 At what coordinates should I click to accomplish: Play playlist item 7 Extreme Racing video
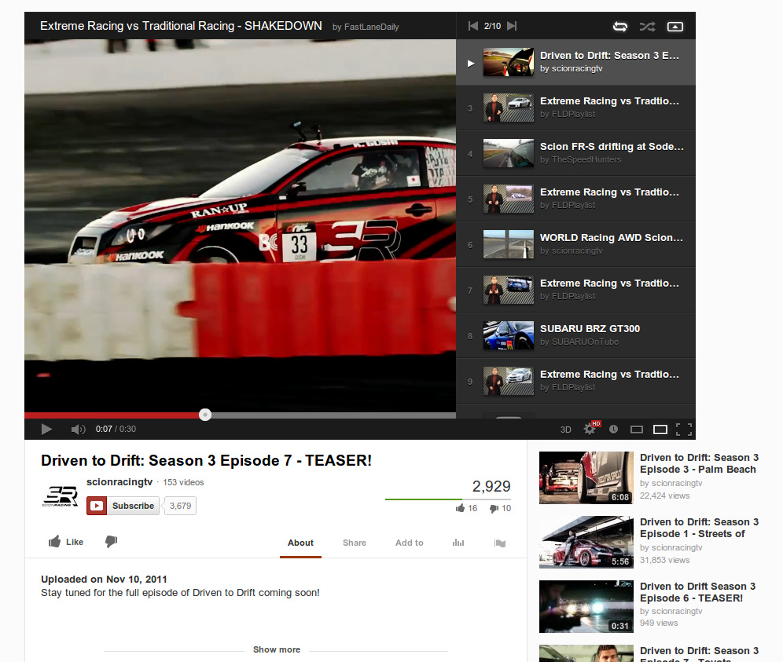tap(575, 290)
